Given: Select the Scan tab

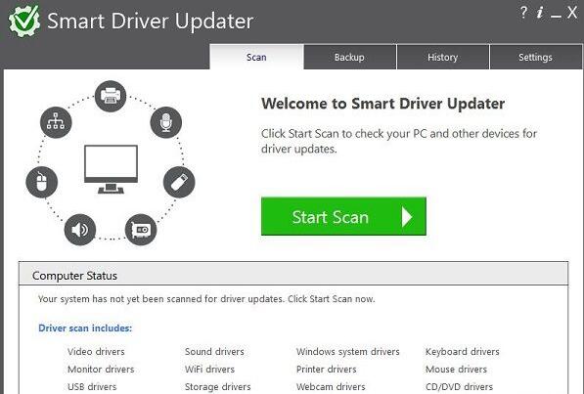Looking at the screenshot, I should pos(256,57).
